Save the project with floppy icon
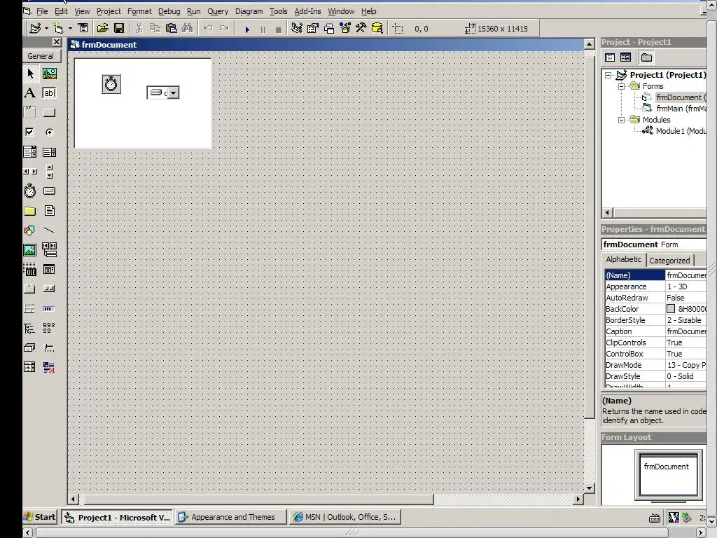 coord(119,28)
